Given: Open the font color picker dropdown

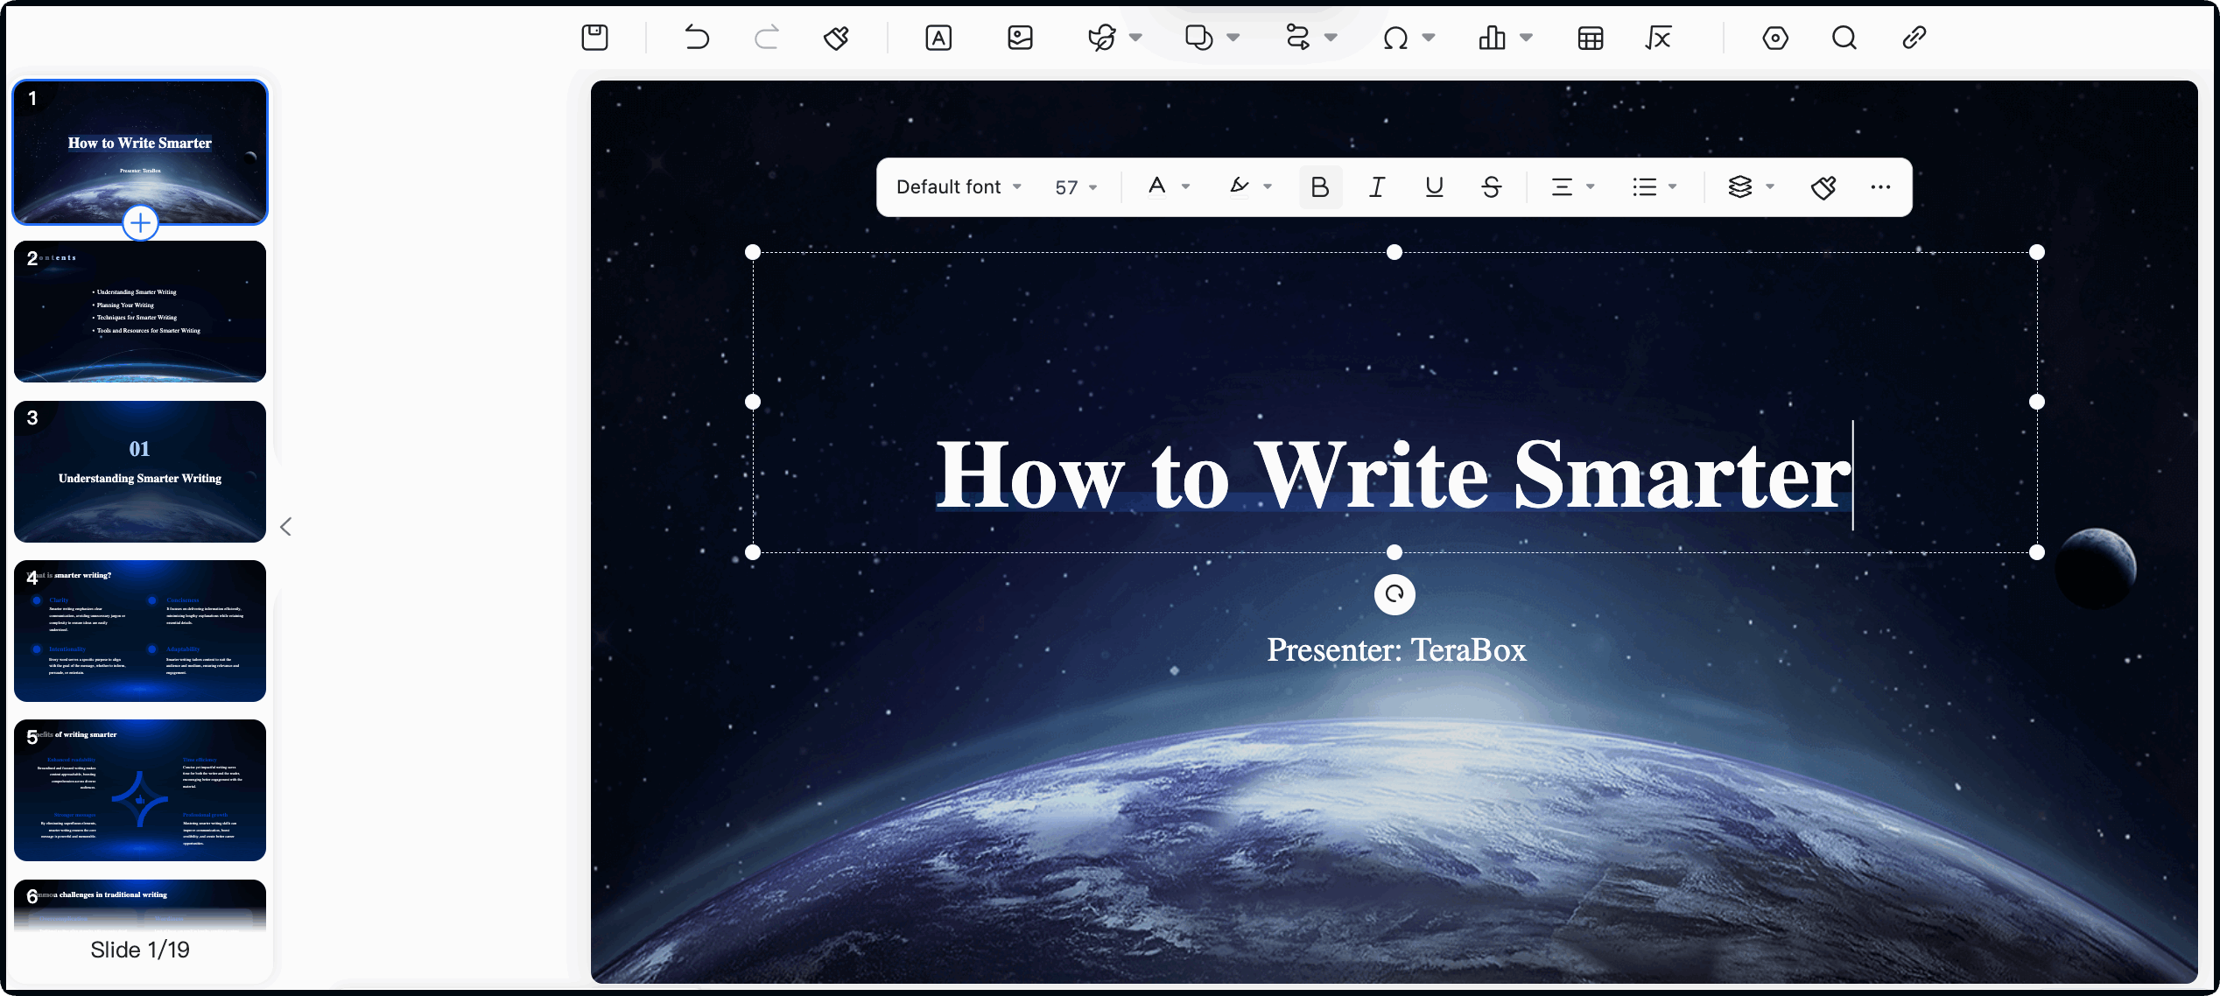Looking at the screenshot, I should pos(1185,187).
